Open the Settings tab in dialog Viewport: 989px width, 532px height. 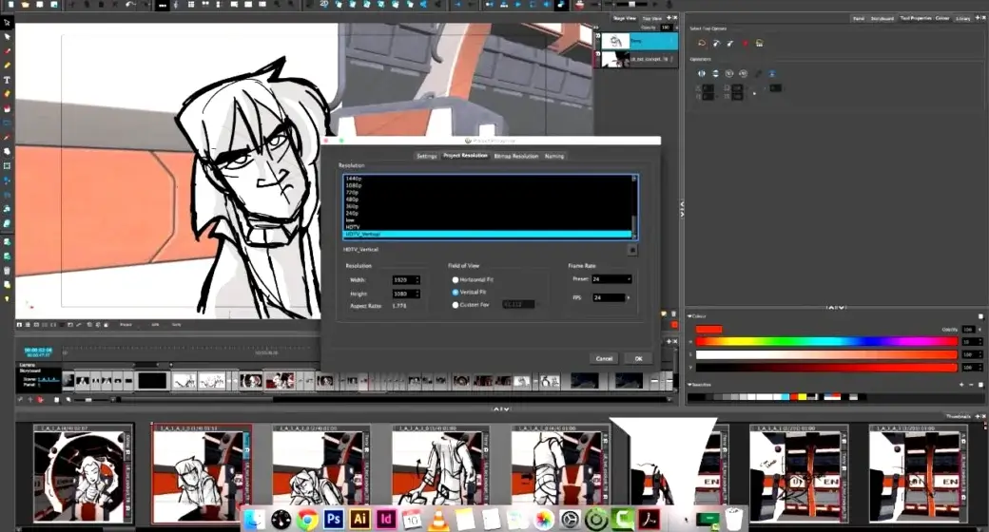(426, 156)
